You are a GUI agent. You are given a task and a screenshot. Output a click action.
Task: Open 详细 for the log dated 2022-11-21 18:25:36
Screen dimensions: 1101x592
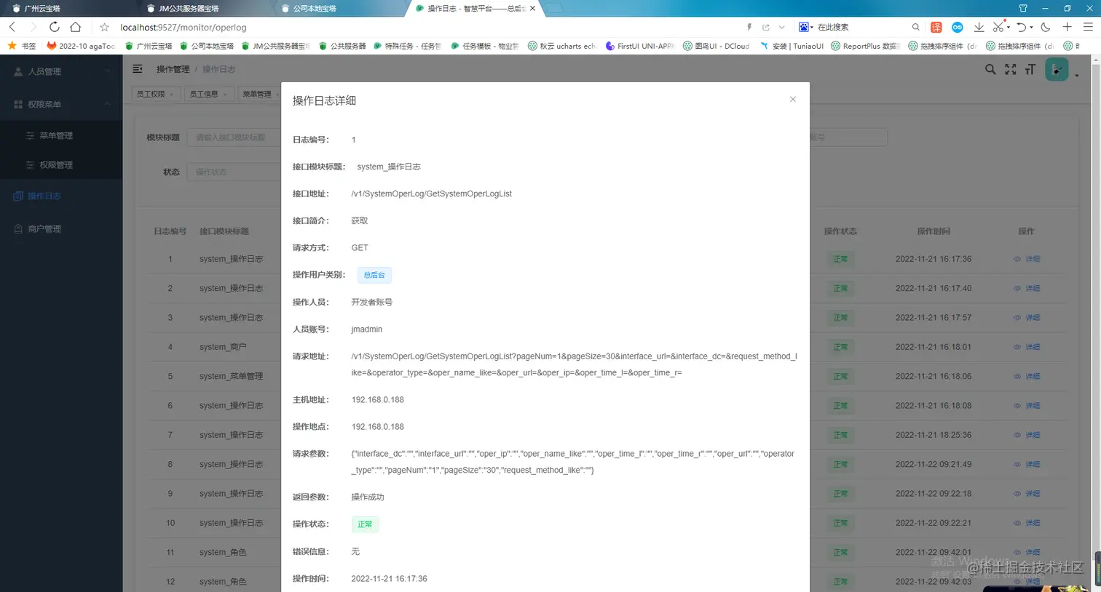1032,434
